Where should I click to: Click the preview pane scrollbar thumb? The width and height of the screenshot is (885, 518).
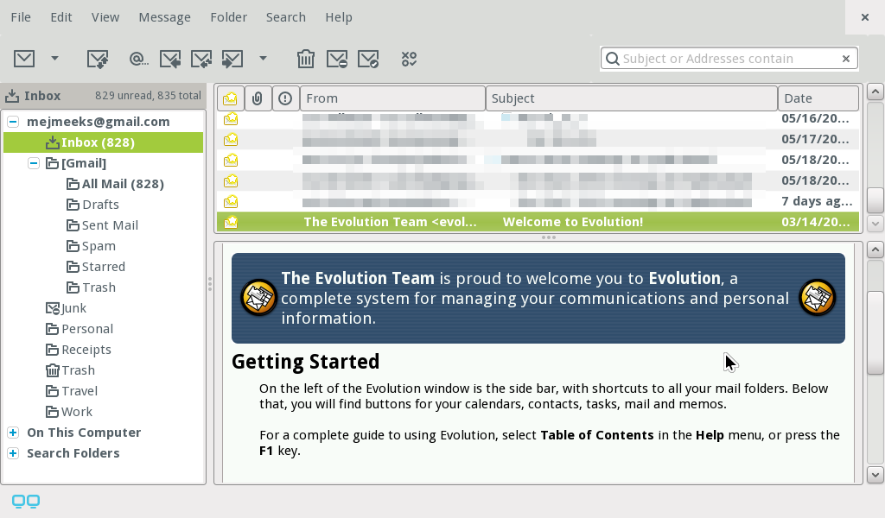click(x=875, y=332)
